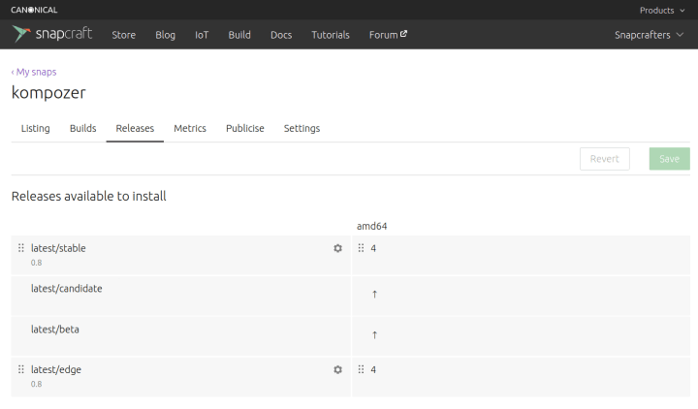This screenshot has height=409, width=698.
Task: Go to the Blog
Action: pos(165,35)
